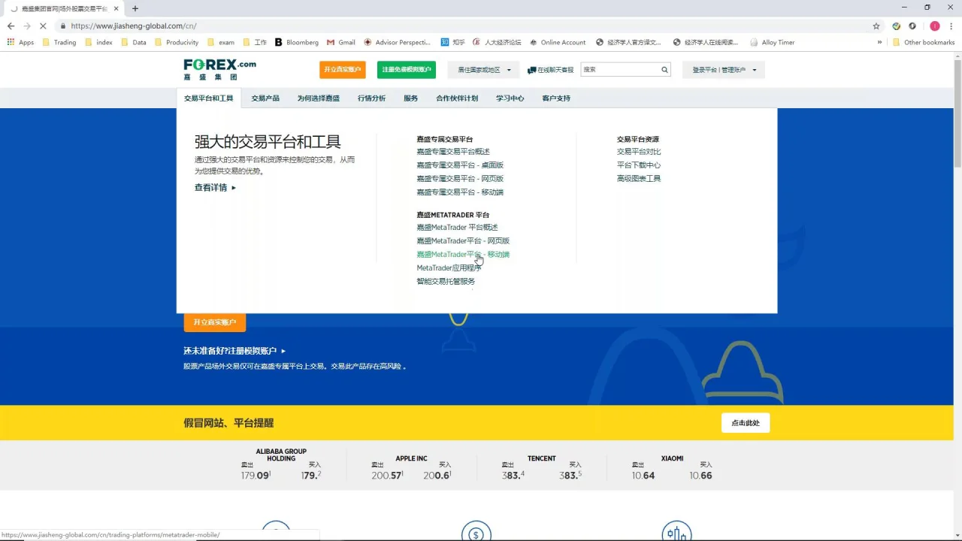Image resolution: width=962 pixels, height=541 pixels.
Task: Open the Producivity bookmark folder
Action: coord(177,42)
